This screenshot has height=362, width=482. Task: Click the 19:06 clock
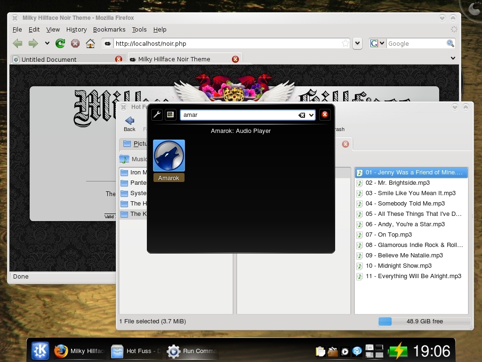(432, 351)
